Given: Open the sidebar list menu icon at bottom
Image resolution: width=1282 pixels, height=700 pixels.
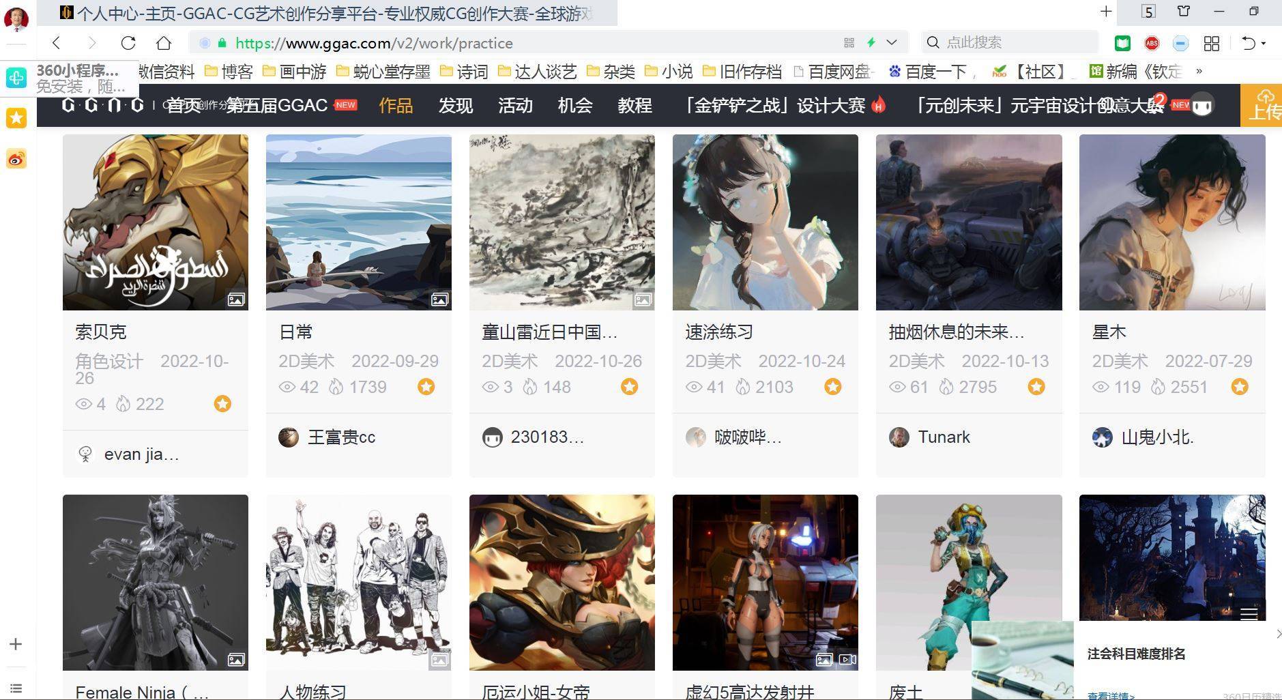Looking at the screenshot, I should [16, 688].
